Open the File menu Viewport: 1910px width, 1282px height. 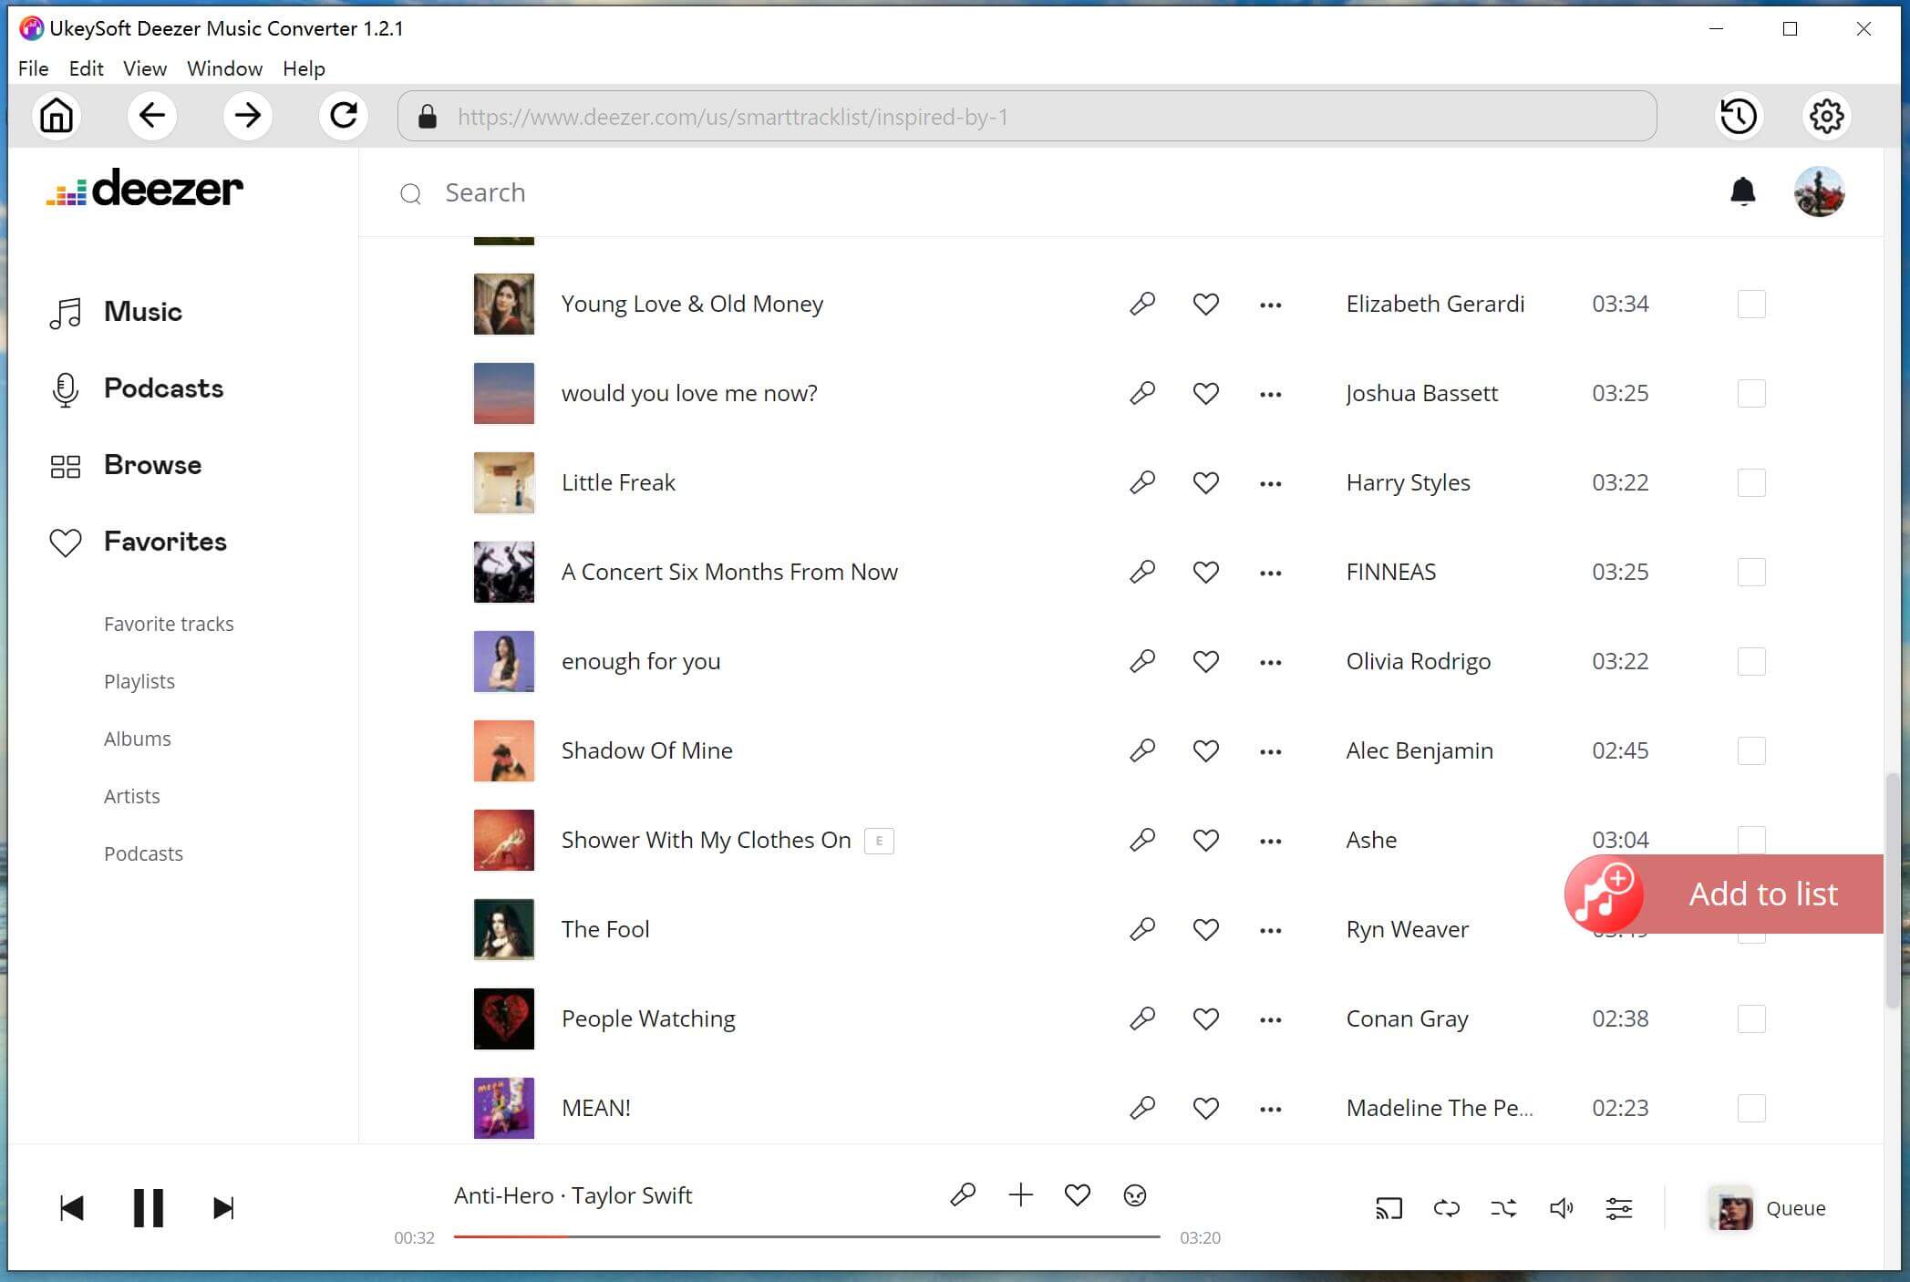[32, 67]
